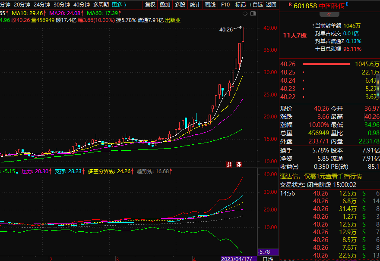Open the 多周期 multi-period view

[x=101, y=5]
